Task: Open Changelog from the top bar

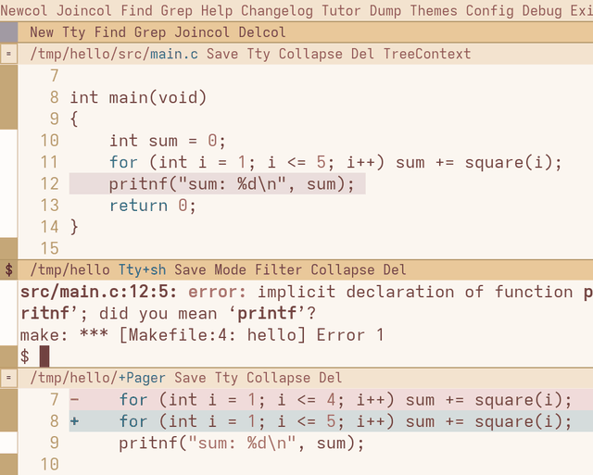Action: (x=277, y=10)
